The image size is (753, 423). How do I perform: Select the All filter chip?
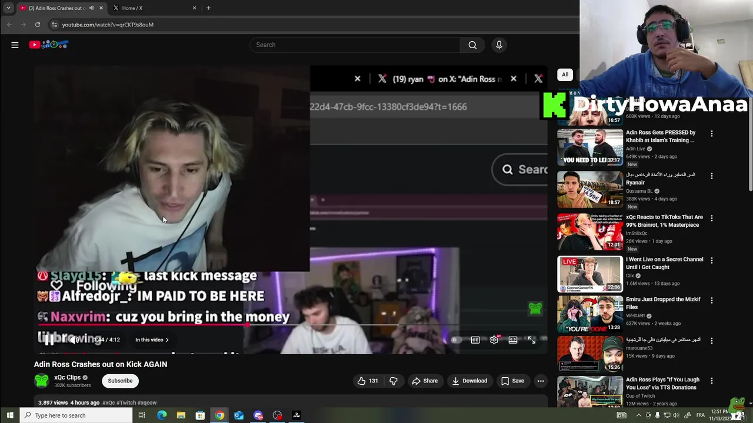[565, 75]
